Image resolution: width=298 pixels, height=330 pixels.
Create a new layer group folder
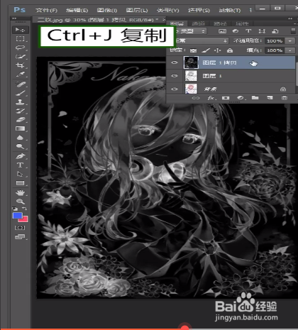coord(255,98)
